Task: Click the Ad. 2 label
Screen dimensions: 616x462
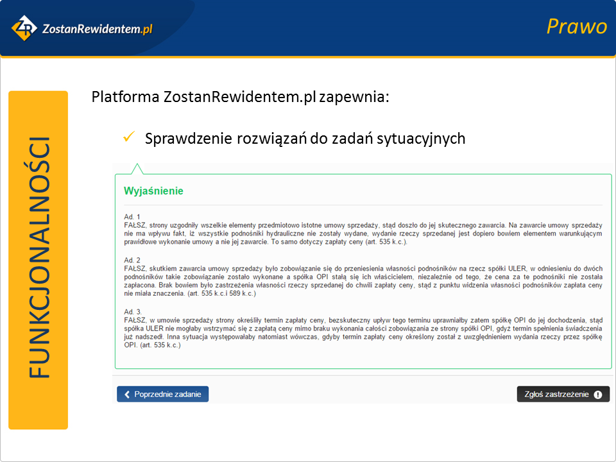Action: (133, 260)
